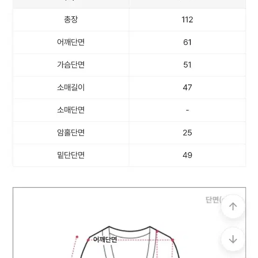Click the scroll-to-top arrow button
This screenshot has width=258, height=258.
click(233, 206)
